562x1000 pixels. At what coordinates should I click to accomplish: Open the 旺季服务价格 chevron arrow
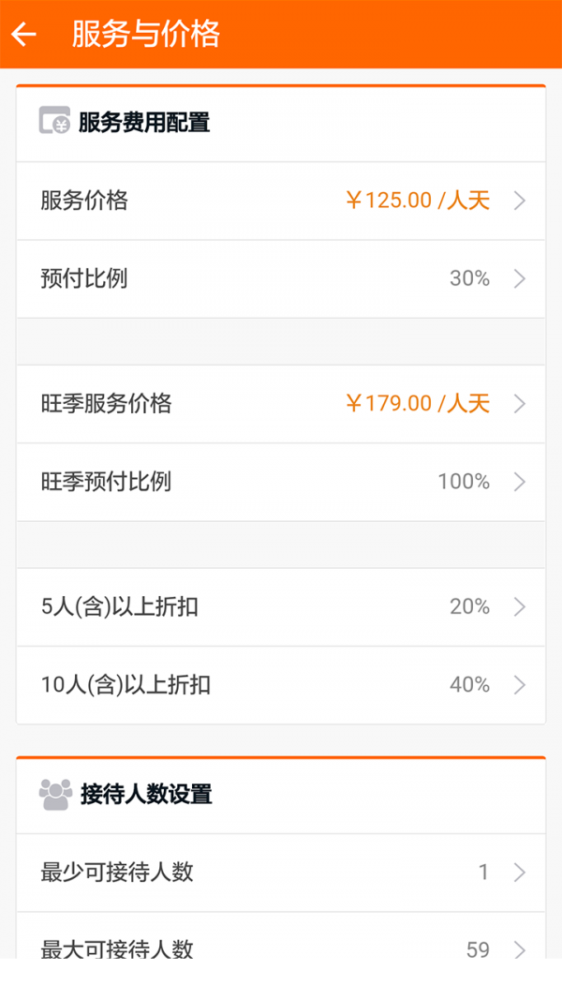[x=520, y=404]
